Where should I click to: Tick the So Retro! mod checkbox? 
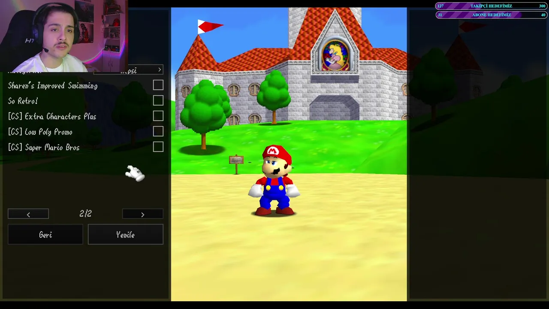coord(158,100)
